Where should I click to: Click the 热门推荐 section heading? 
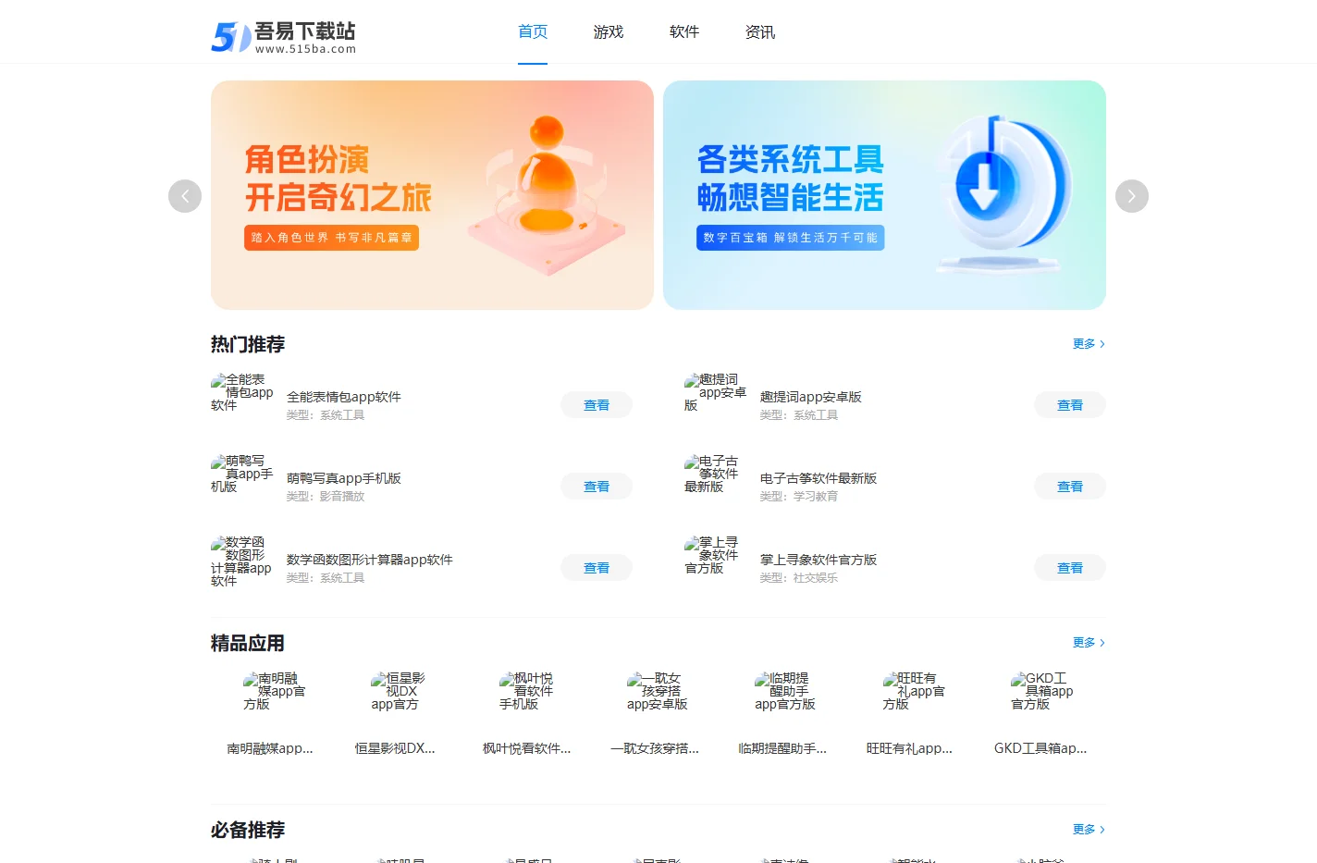pyautogui.click(x=248, y=344)
